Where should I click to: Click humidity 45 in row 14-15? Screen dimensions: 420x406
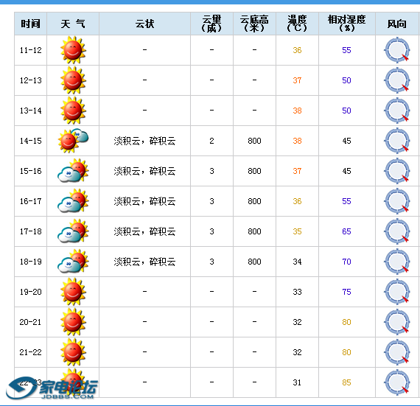[x=346, y=141]
